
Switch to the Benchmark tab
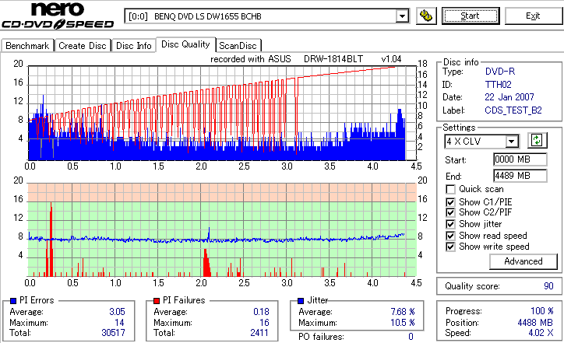(x=27, y=46)
